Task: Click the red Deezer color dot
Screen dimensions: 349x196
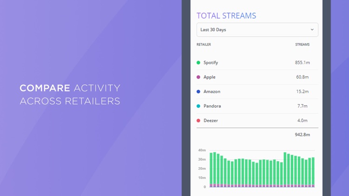Action: pos(198,120)
